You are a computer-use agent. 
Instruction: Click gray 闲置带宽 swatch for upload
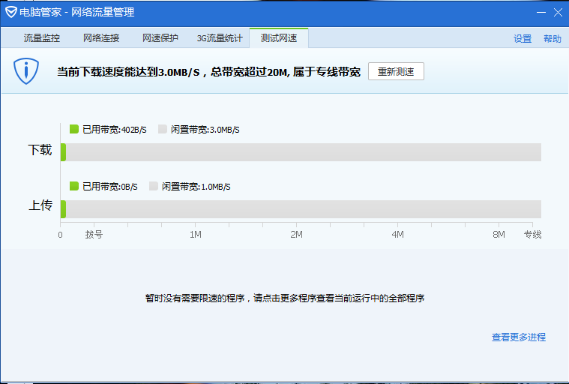click(154, 186)
